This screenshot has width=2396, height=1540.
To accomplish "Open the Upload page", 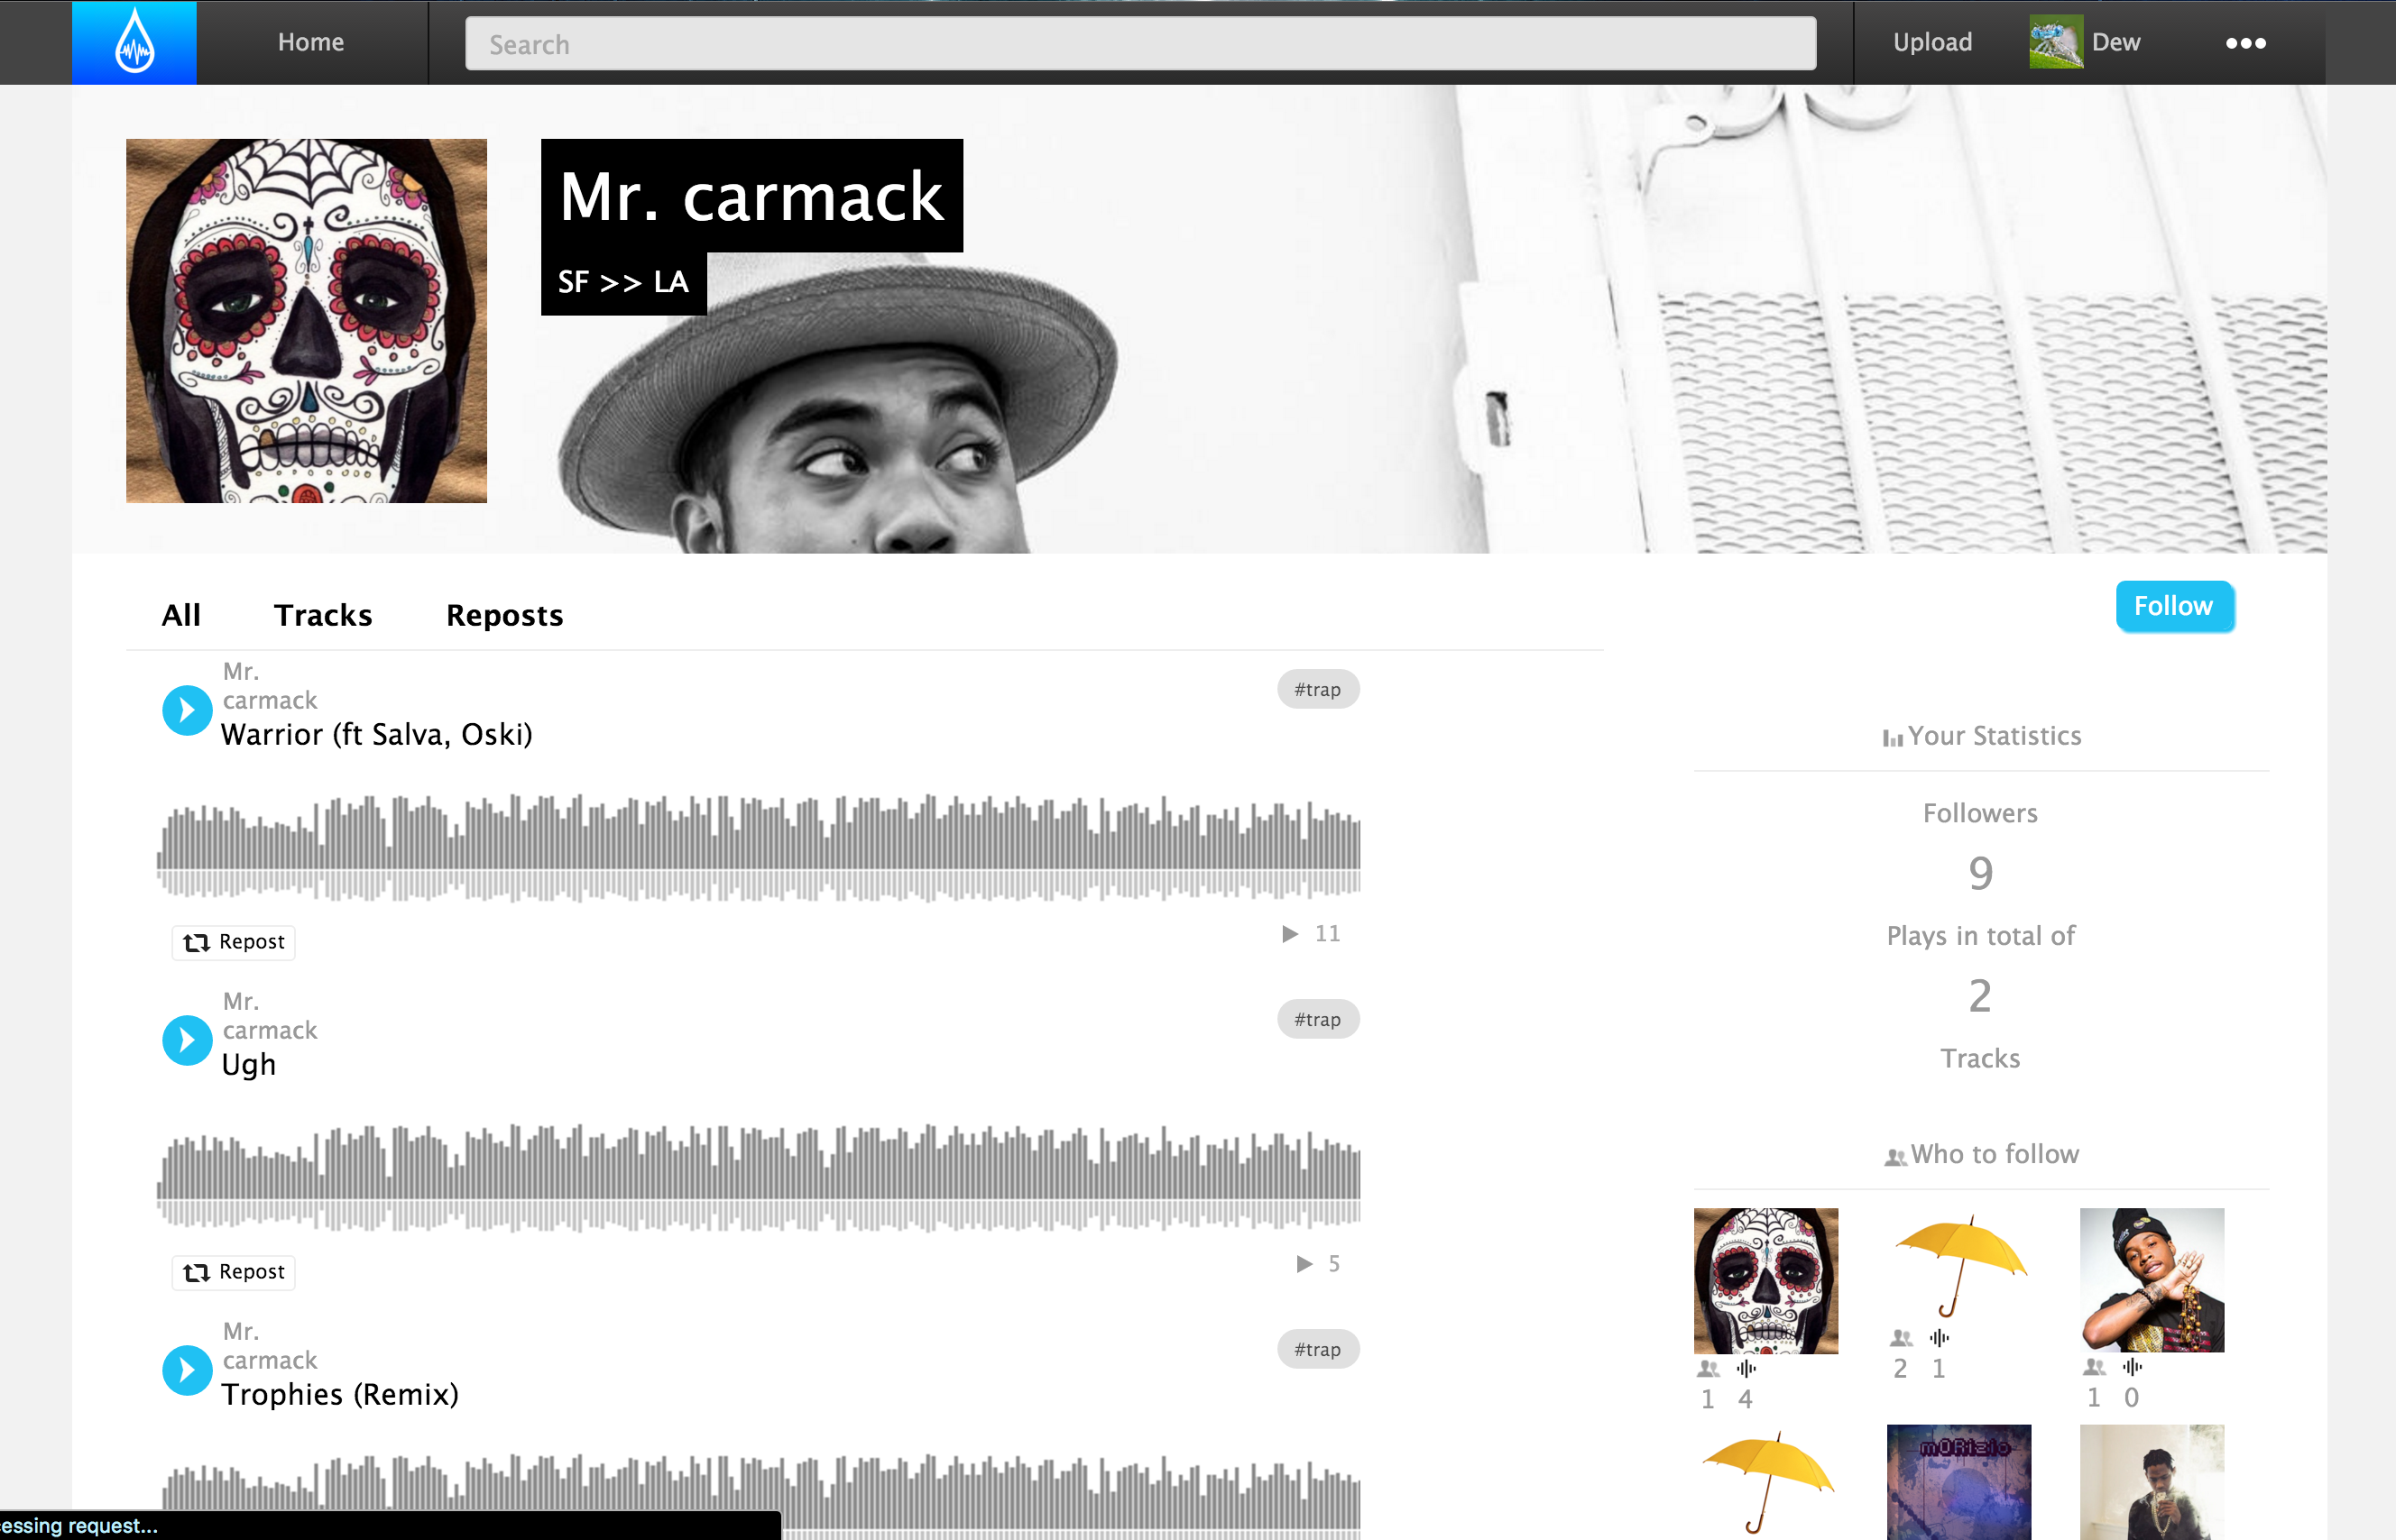I will click(x=1931, y=42).
